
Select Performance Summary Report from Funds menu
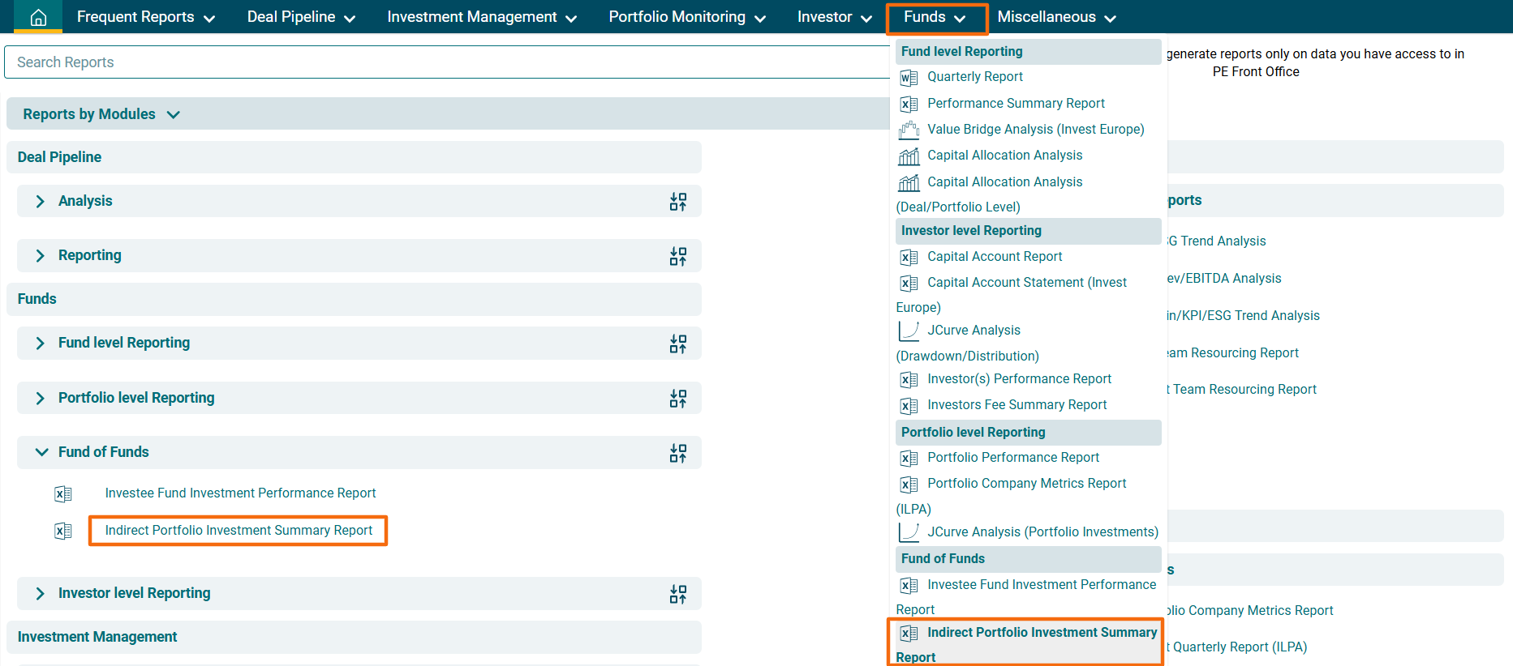click(1016, 104)
